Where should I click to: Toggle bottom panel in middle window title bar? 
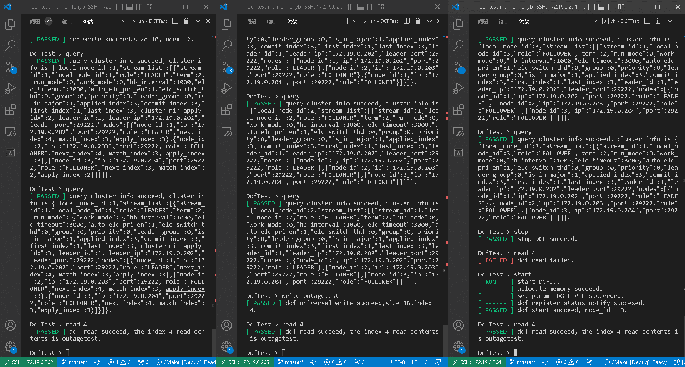tap(361, 7)
